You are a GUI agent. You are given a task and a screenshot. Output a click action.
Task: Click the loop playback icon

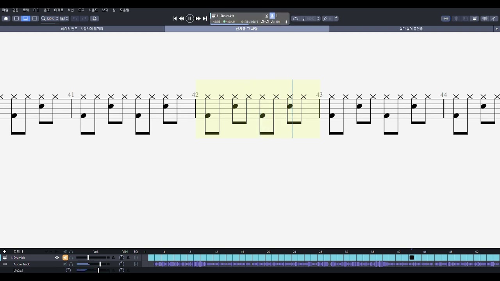tap(296, 18)
